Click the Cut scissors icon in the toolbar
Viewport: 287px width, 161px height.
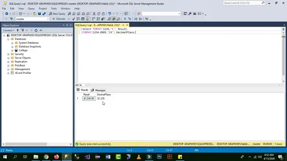click(94, 14)
